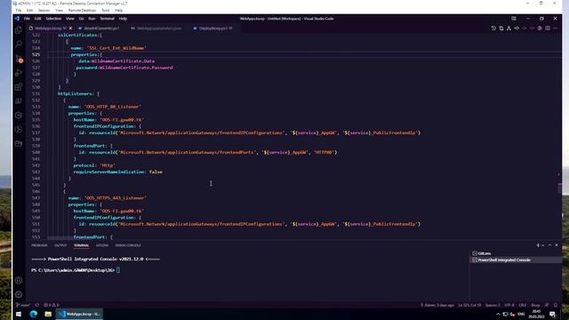569x320 pixels.
Task: Open VS Code Go menu
Action: (81, 19)
